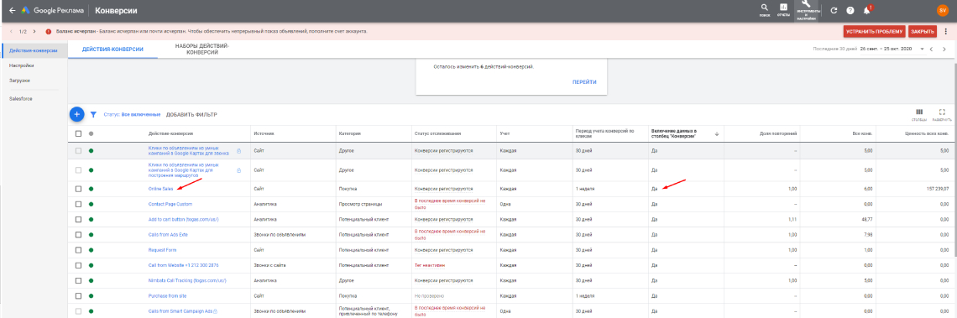Click the filter funnel icon
This screenshot has width=957, height=318.
coord(93,114)
